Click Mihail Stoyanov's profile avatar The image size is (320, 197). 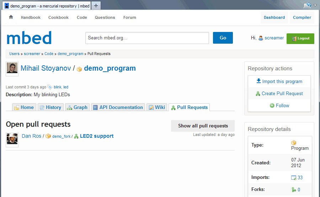point(12,69)
